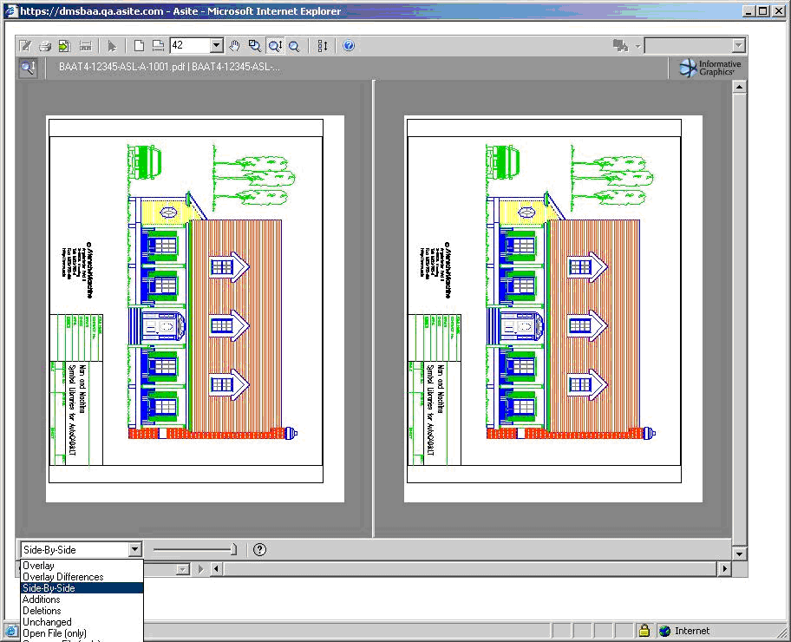
Task: Open the page selector dropdown bottom bar
Action: (183, 569)
